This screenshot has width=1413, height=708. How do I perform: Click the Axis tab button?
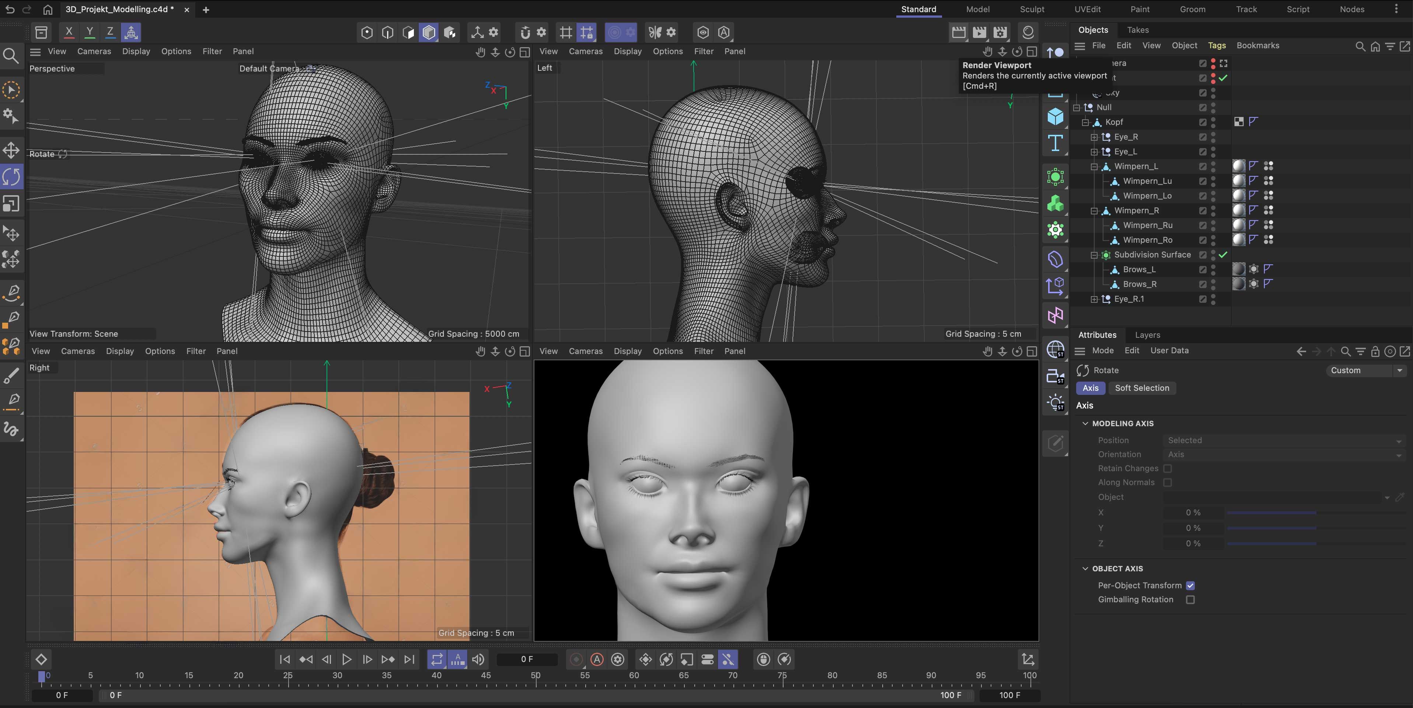click(x=1091, y=388)
